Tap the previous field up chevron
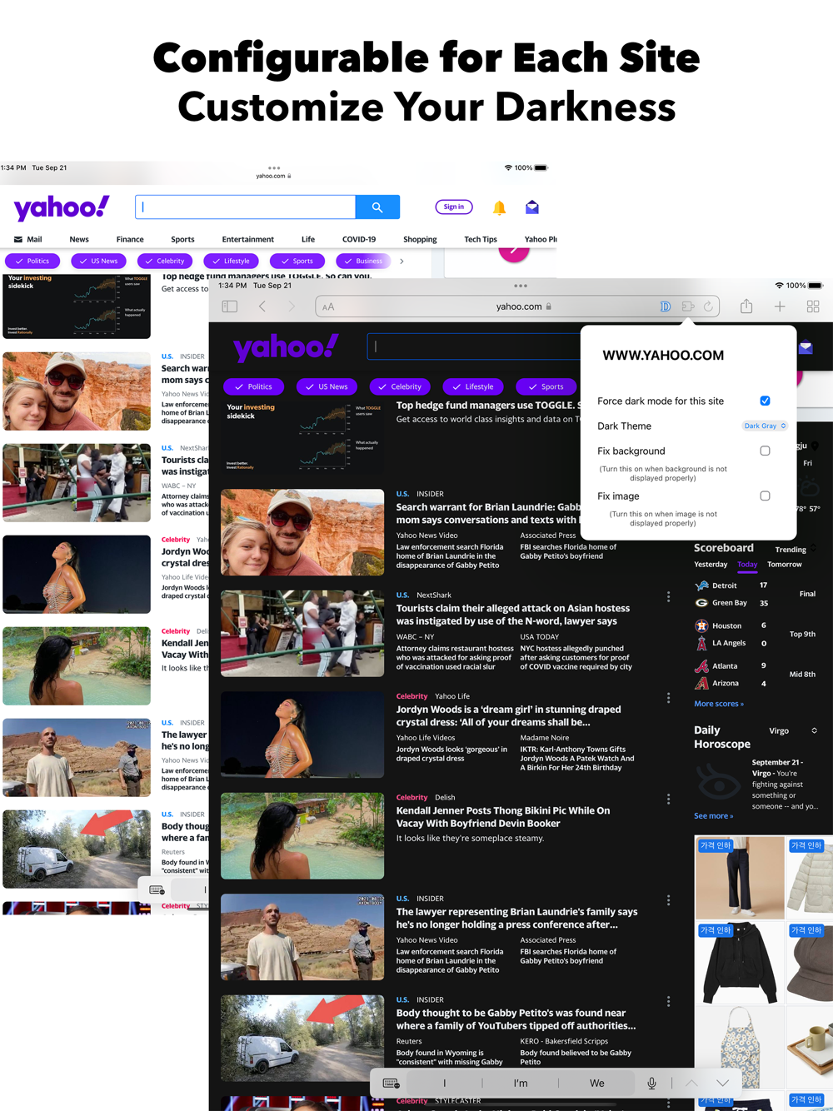 click(691, 1084)
